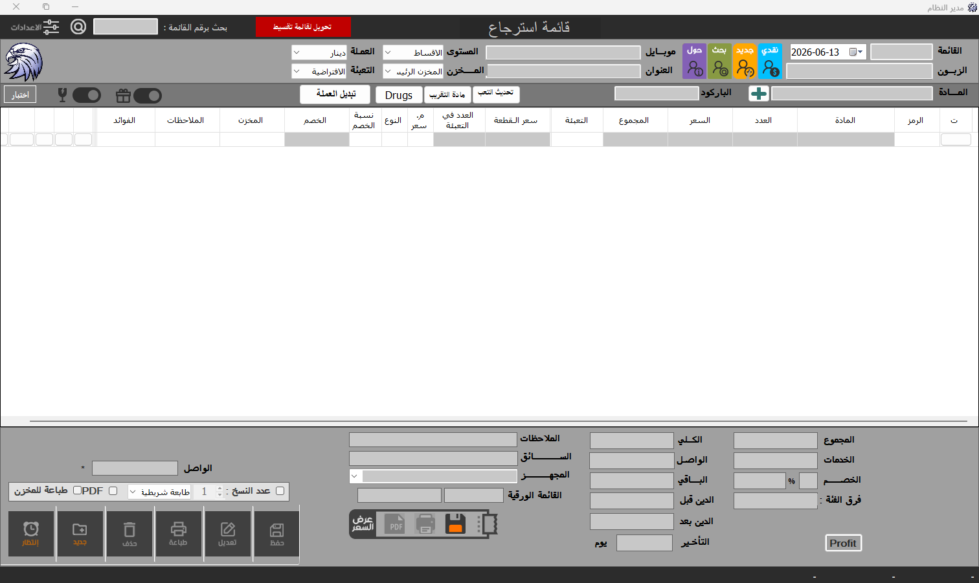Click the blue نقدي cash customer icon
Viewport: 979px width, 583px height.
click(770, 61)
